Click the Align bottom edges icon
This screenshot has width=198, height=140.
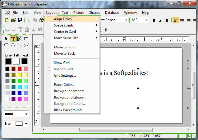click(27, 30)
